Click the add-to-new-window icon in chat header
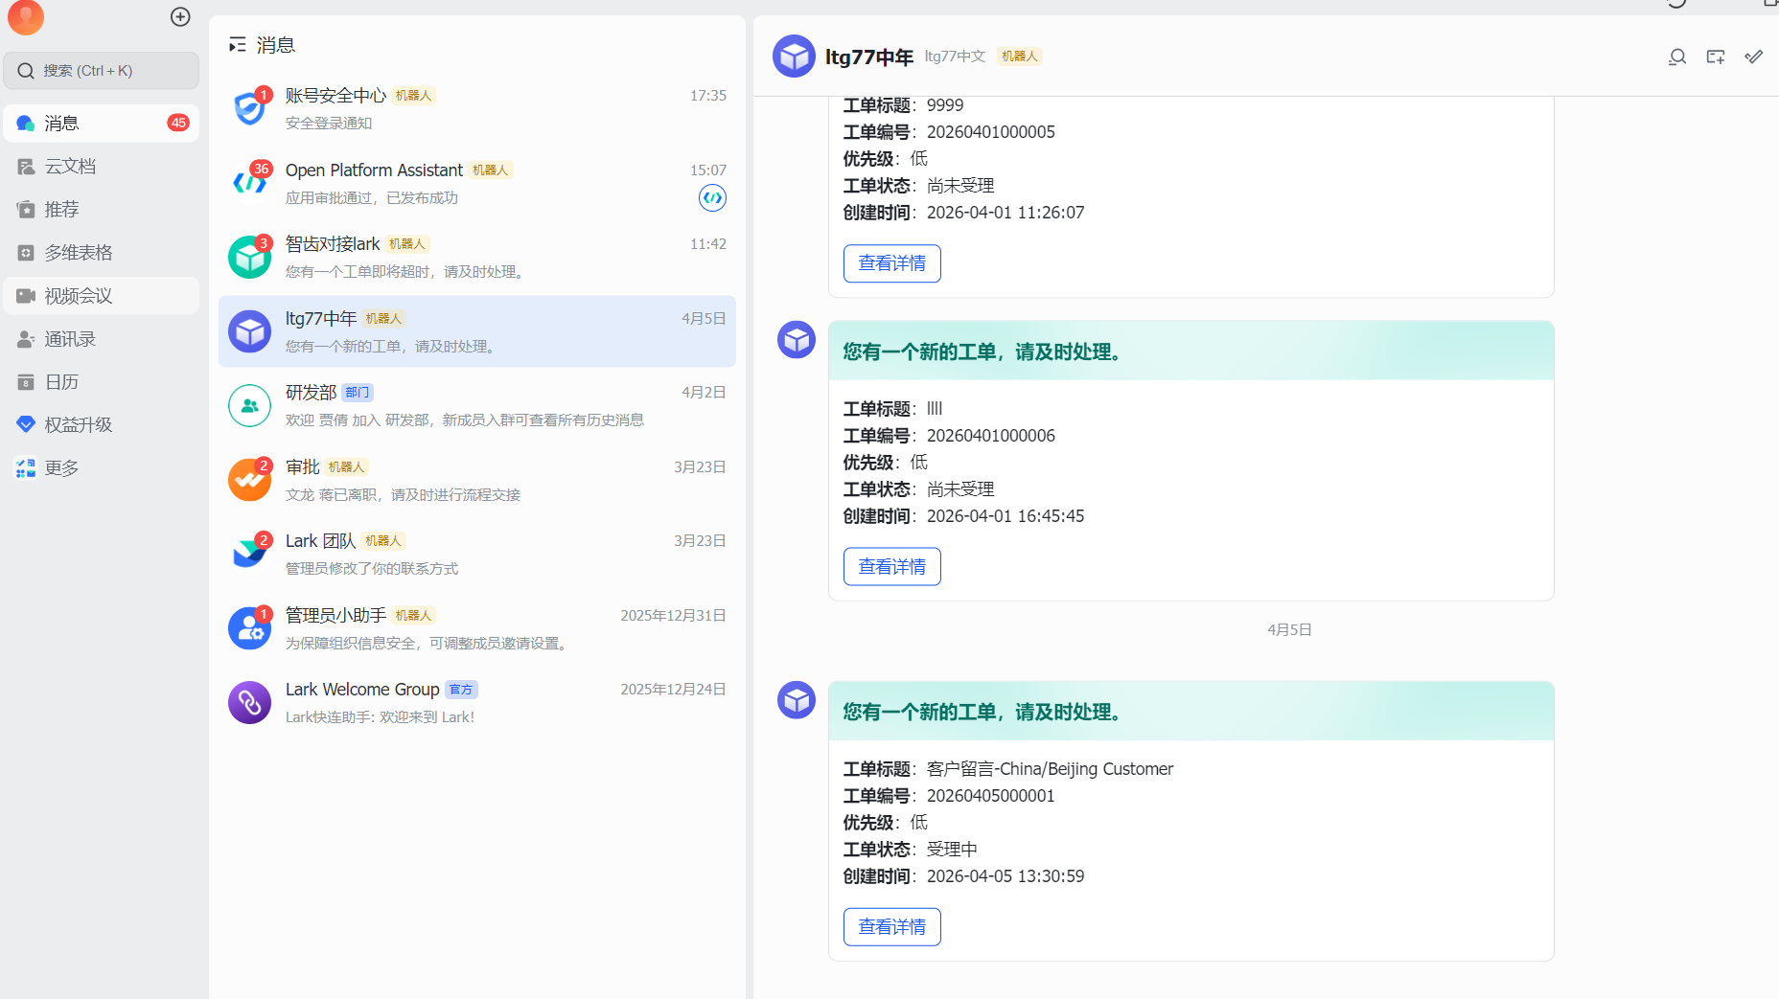 1715,57
